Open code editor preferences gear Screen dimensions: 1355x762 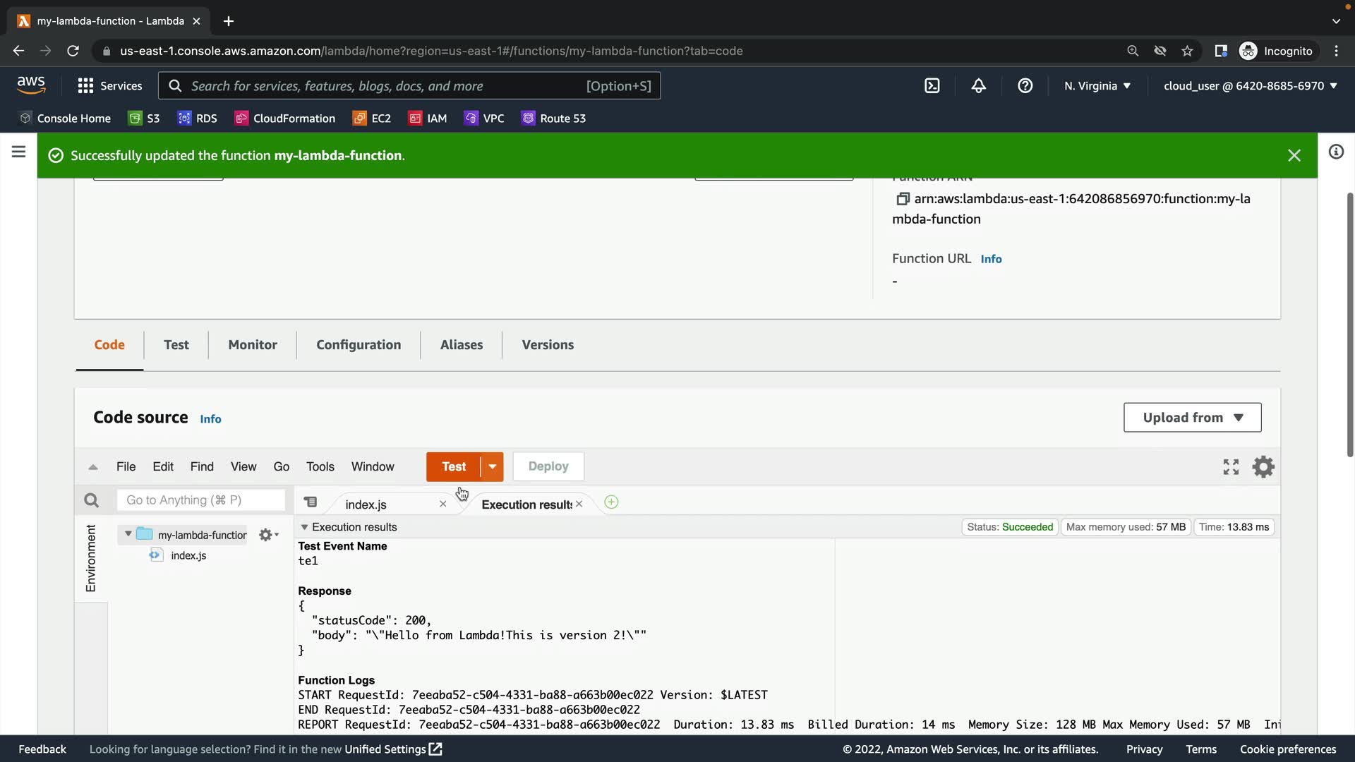[x=1263, y=467]
